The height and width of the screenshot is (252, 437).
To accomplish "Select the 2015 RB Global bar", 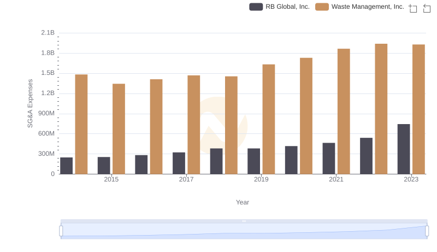I will (104, 166).
